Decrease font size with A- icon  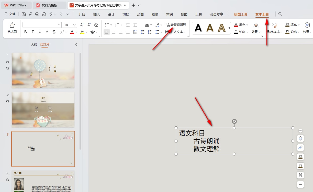coord(89,25)
